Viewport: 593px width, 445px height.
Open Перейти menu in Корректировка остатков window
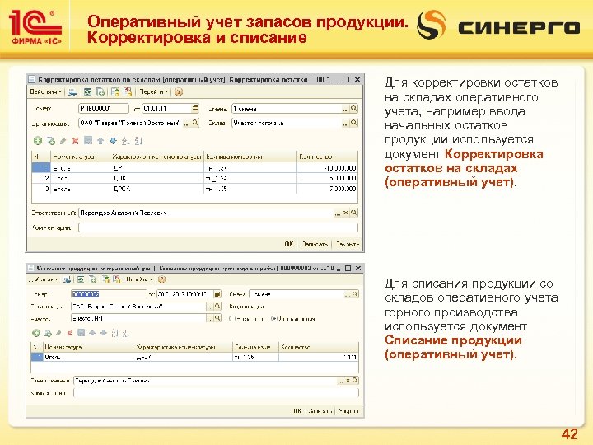[x=153, y=92]
